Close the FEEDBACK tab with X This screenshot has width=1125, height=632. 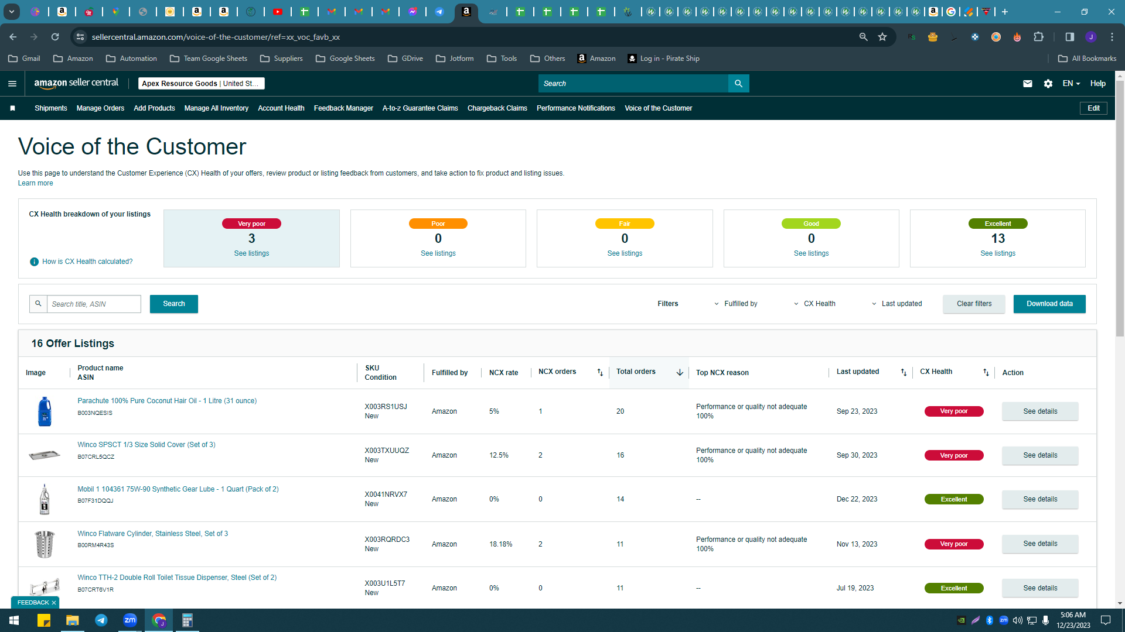click(x=54, y=603)
